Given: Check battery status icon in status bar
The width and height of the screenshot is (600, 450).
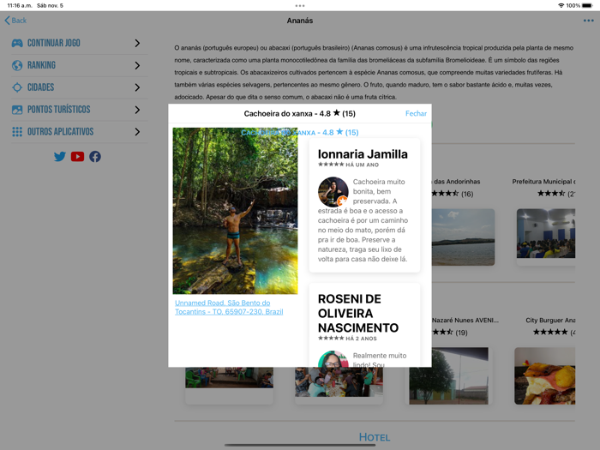Looking at the screenshot, I should tap(587, 5).
